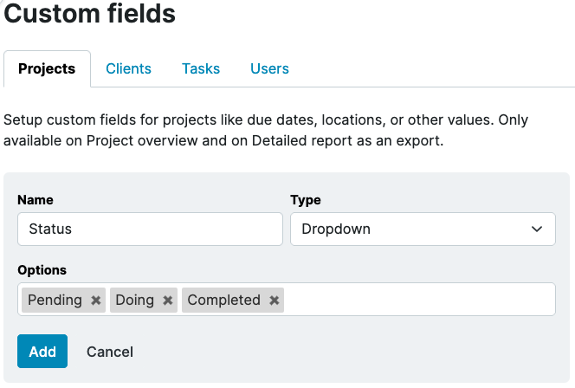Image resolution: width=575 pixels, height=388 pixels.
Task: Click the Type field label
Action: (306, 200)
